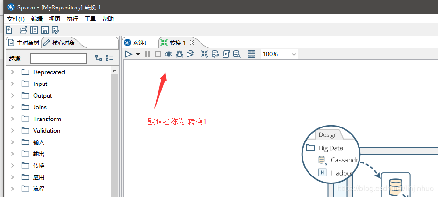Click the Explore repository icon
Image resolution: width=438 pixels, height=197 pixels.
(x=34, y=30)
